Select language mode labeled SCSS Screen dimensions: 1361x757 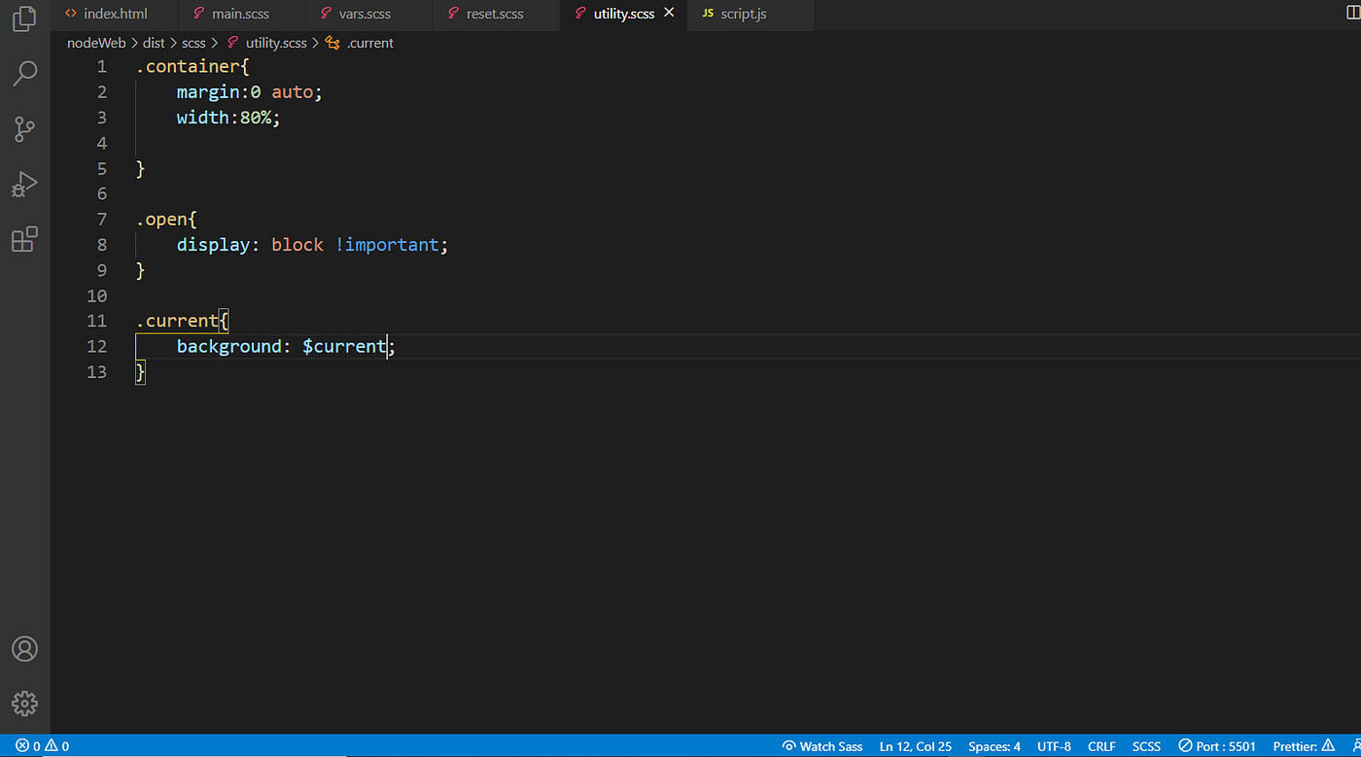[x=1146, y=745]
